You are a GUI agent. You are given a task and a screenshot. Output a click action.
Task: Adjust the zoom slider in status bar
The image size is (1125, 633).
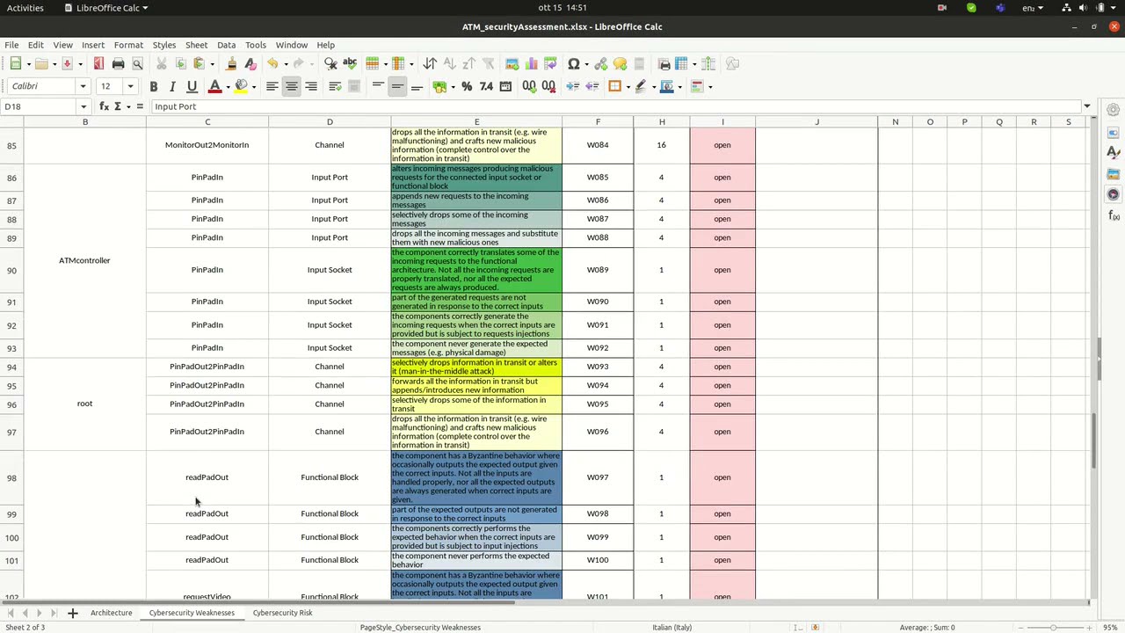[1053, 627]
